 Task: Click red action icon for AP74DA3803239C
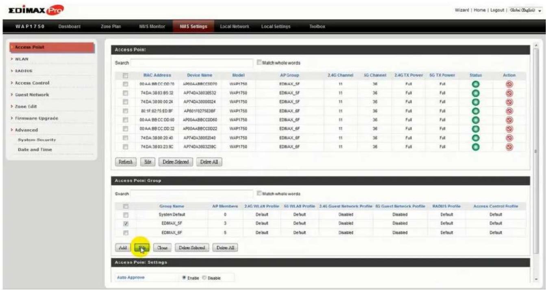(509, 146)
